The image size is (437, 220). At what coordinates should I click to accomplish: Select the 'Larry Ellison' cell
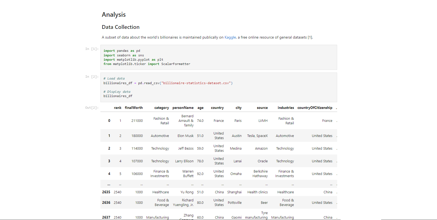click(184, 161)
